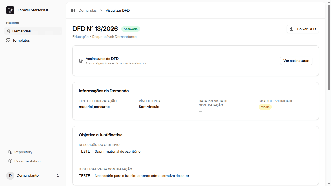
Task: Open the Demandante user menu chevron
Action: (x=58, y=176)
